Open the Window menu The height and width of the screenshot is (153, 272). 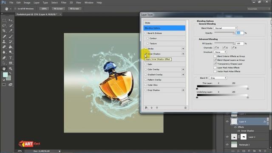click(89, 3)
